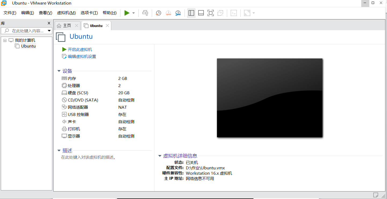
Task: Select 我的计算机 in the library tree
Action: click(25, 40)
